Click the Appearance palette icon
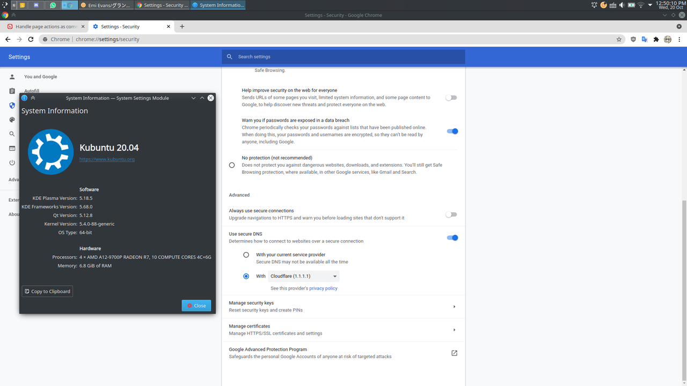 point(12,120)
